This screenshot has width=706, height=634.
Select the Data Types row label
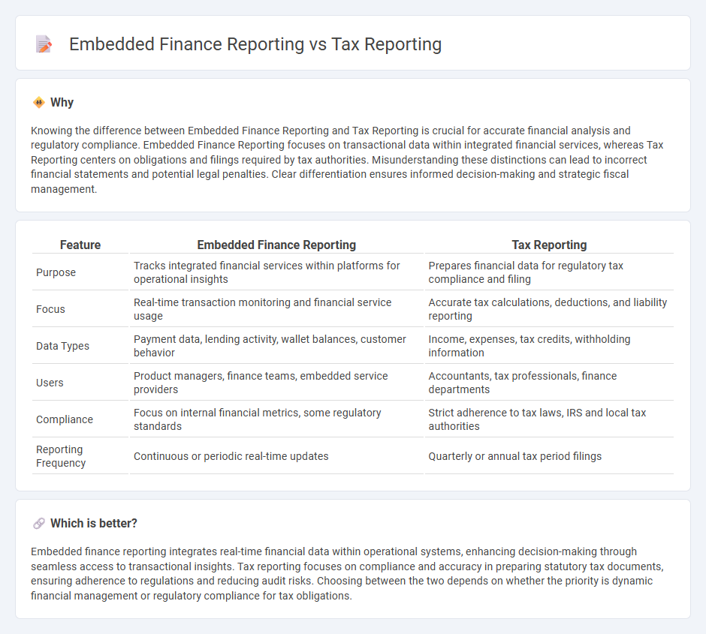pos(62,346)
